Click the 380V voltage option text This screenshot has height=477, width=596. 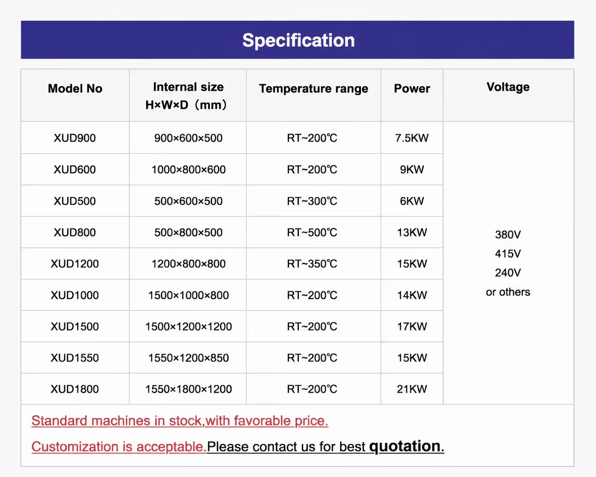tap(508, 234)
